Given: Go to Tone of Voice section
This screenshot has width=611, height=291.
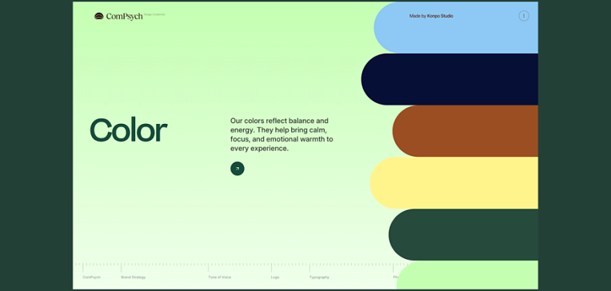Looking at the screenshot, I should (x=219, y=277).
